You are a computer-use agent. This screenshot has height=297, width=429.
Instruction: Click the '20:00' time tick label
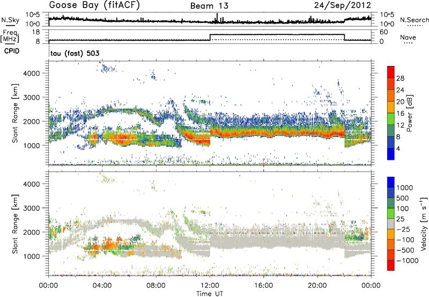click(x=317, y=286)
